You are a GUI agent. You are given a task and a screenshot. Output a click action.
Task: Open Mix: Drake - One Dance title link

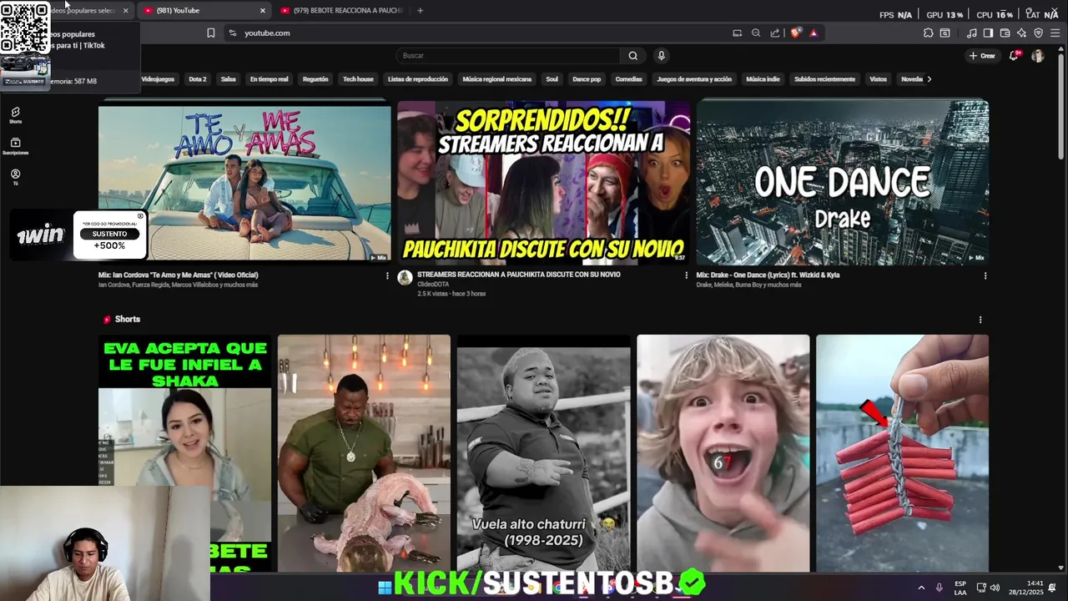pos(768,275)
